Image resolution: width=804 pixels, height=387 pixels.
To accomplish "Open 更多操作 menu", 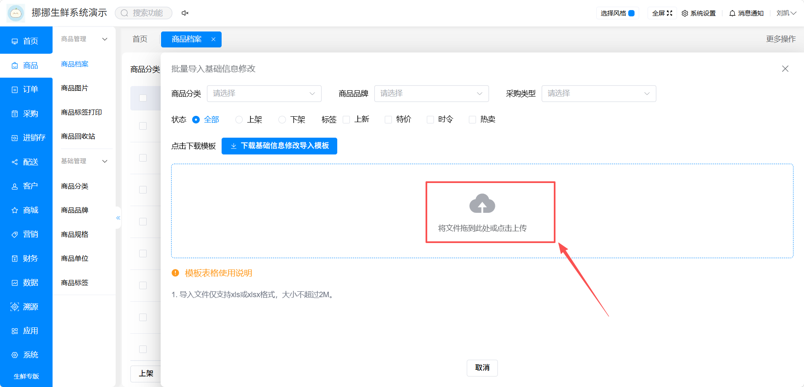I will [x=780, y=39].
